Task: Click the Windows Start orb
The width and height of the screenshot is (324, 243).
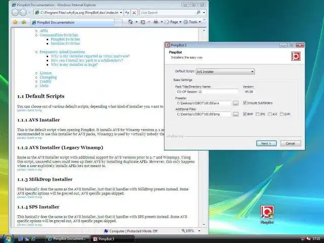Action: coord(8,238)
